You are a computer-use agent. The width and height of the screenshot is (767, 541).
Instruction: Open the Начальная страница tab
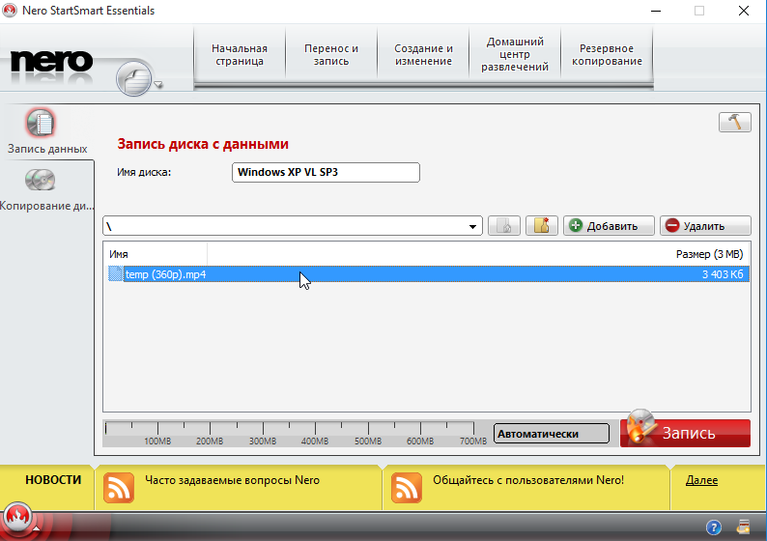click(240, 55)
